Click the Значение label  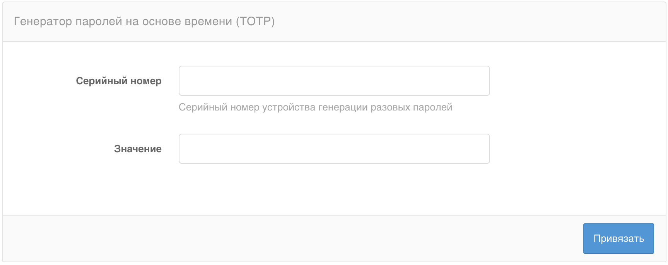click(x=138, y=149)
